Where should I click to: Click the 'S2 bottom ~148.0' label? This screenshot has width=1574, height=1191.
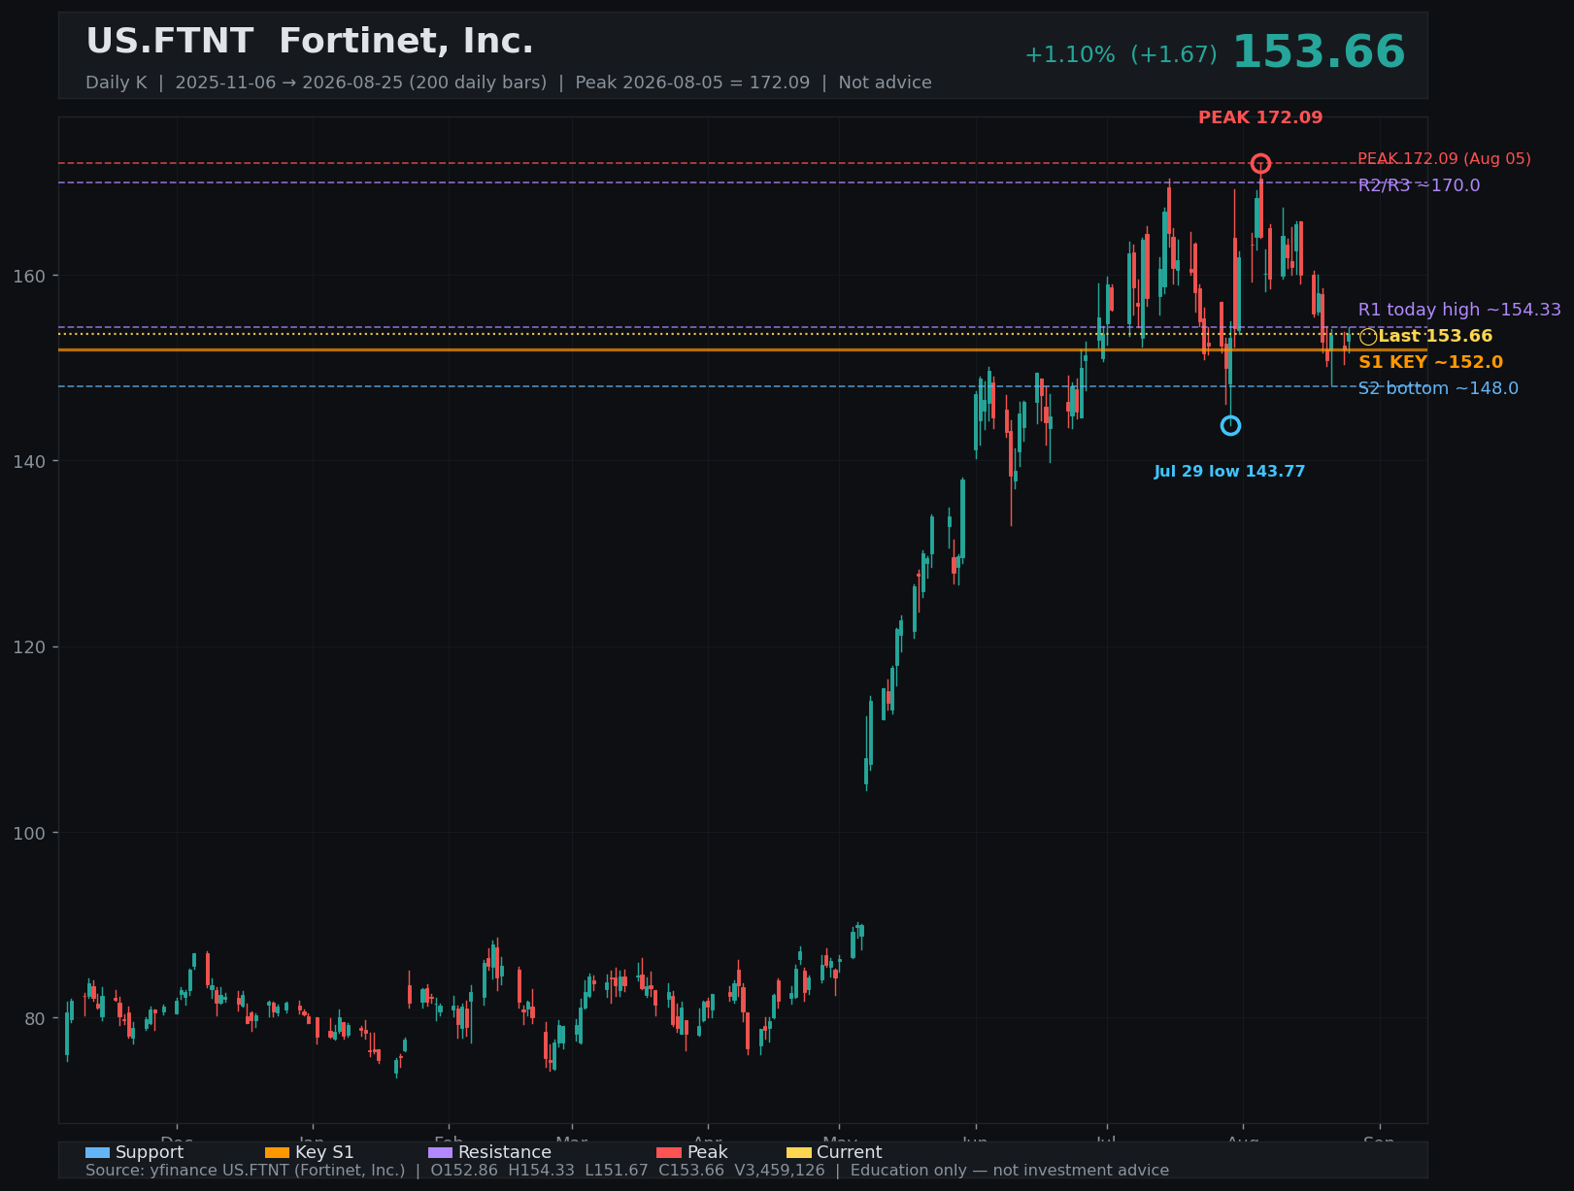click(x=1438, y=388)
